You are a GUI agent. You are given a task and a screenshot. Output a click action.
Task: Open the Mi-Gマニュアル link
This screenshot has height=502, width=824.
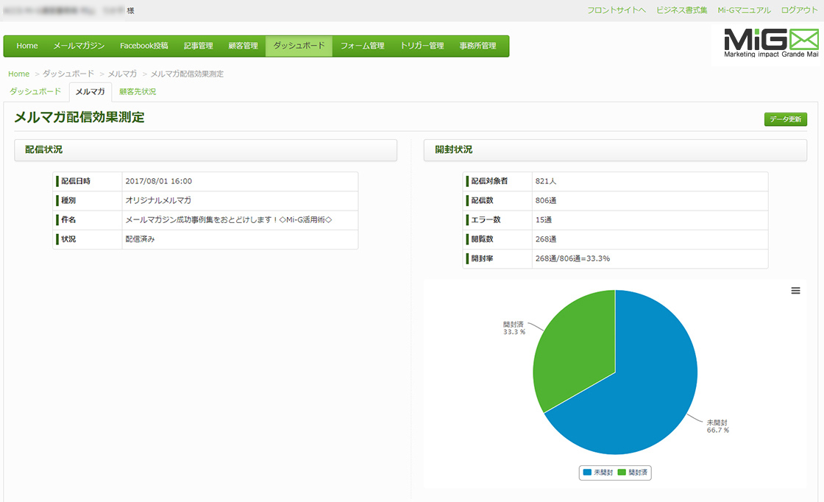point(744,10)
